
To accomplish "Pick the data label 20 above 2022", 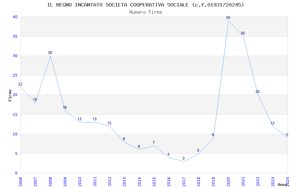I will [x=257, y=92].
